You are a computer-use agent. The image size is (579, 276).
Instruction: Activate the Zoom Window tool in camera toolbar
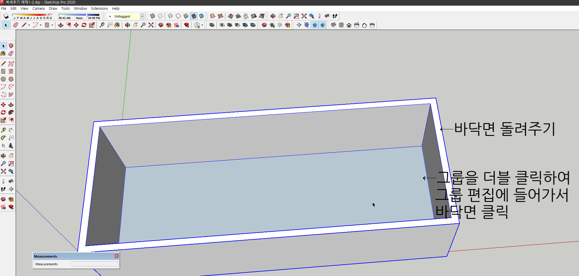(296, 16)
